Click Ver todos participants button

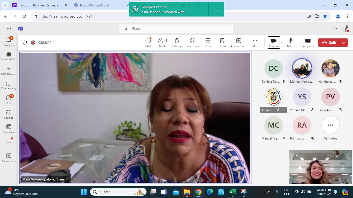pos(330,128)
